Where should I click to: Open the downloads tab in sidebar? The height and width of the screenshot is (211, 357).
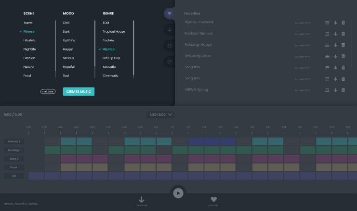[x=169, y=30]
